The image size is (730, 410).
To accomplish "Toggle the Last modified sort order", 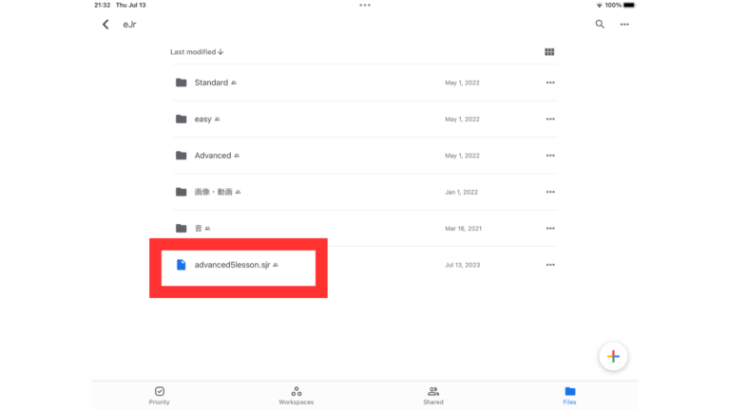I will tap(197, 52).
